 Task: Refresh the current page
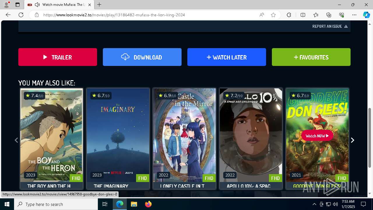pos(21,15)
